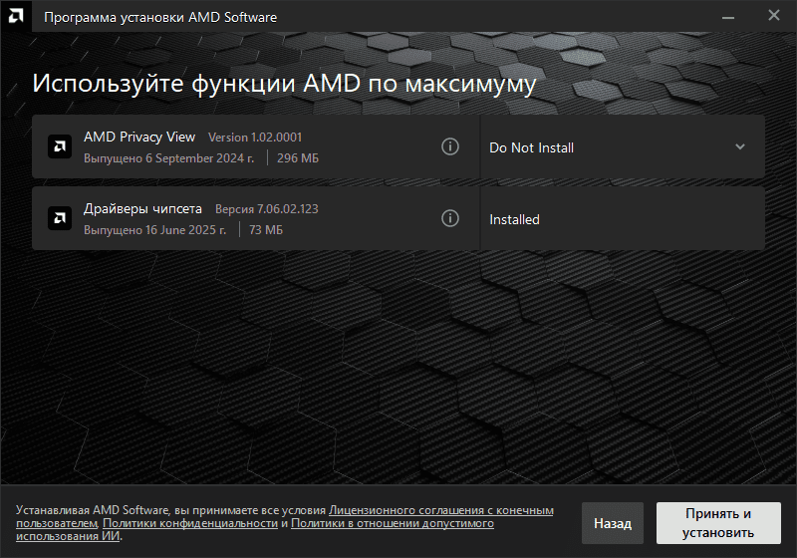This screenshot has width=797, height=558.
Task: Show info for AMD Privacy View
Action: [450, 146]
